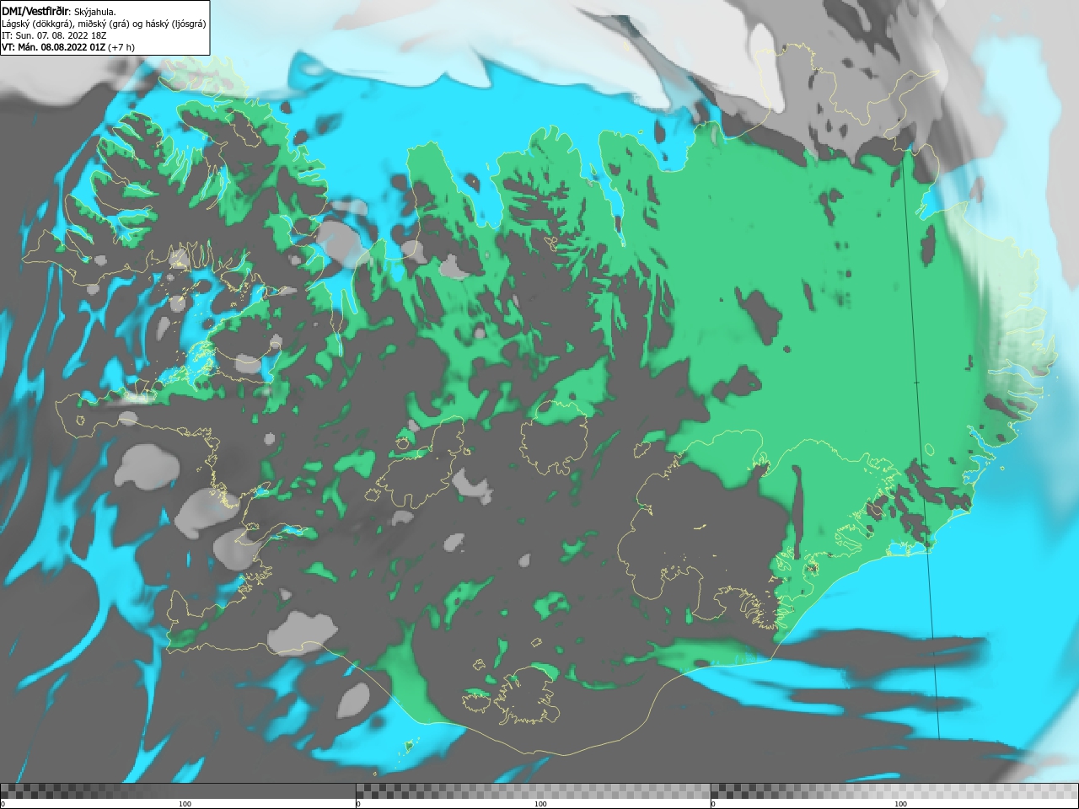Click the medium gray mid-cloud color scale bar

coord(533,790)
